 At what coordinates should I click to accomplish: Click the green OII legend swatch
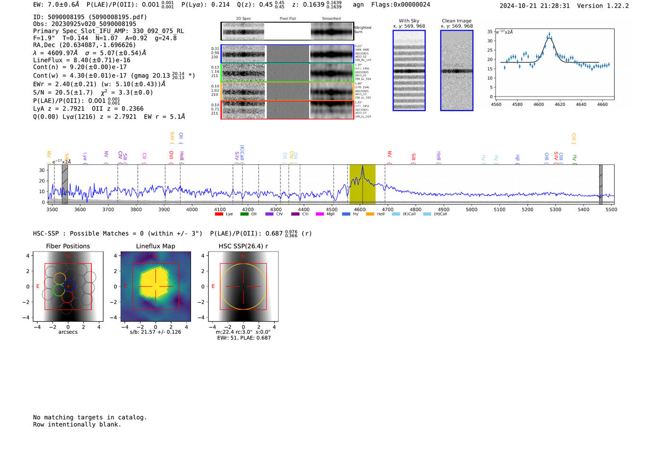[x=244, y=214]
